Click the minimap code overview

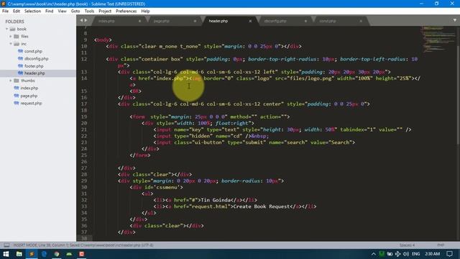coord(438,39)
